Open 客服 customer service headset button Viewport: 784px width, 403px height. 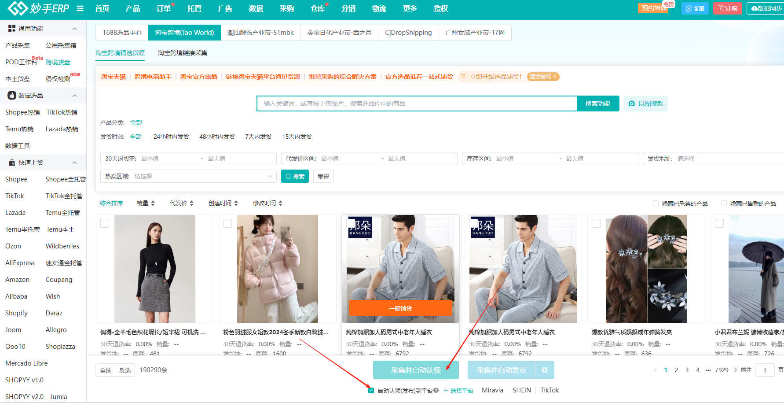[x=695, y=8]
